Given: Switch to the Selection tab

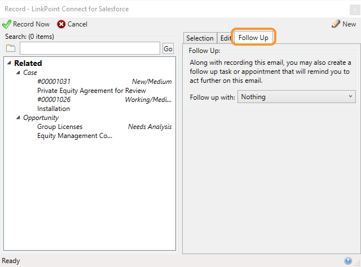Looking at the screenshot, I should pyautogui.click(x=200, y=38).
